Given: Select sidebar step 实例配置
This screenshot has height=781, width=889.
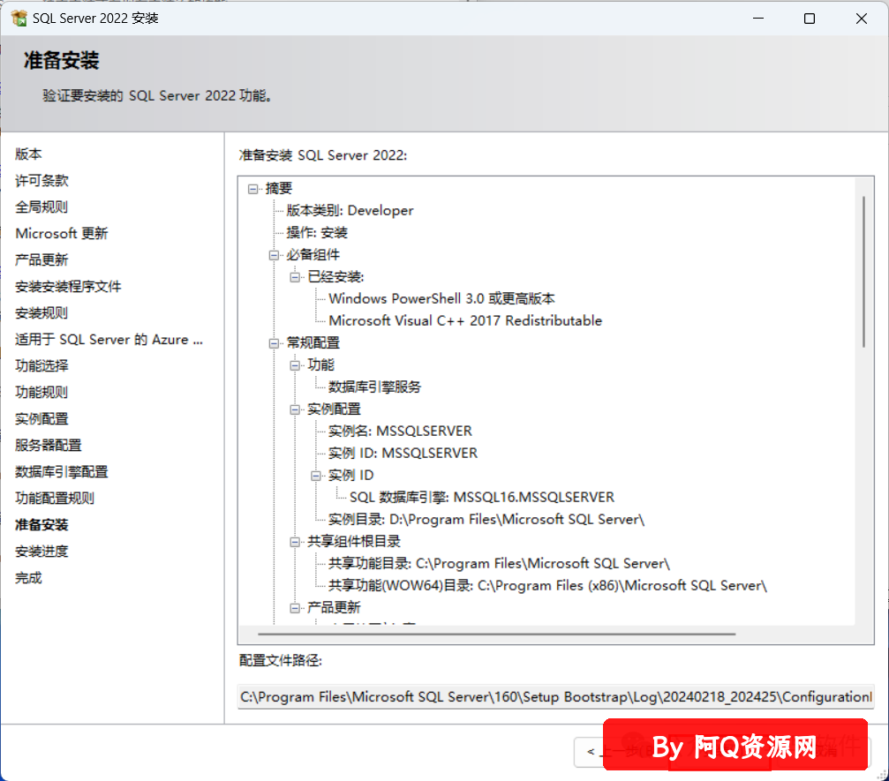Looking at the screenshot, I should [x=41, y=419].
